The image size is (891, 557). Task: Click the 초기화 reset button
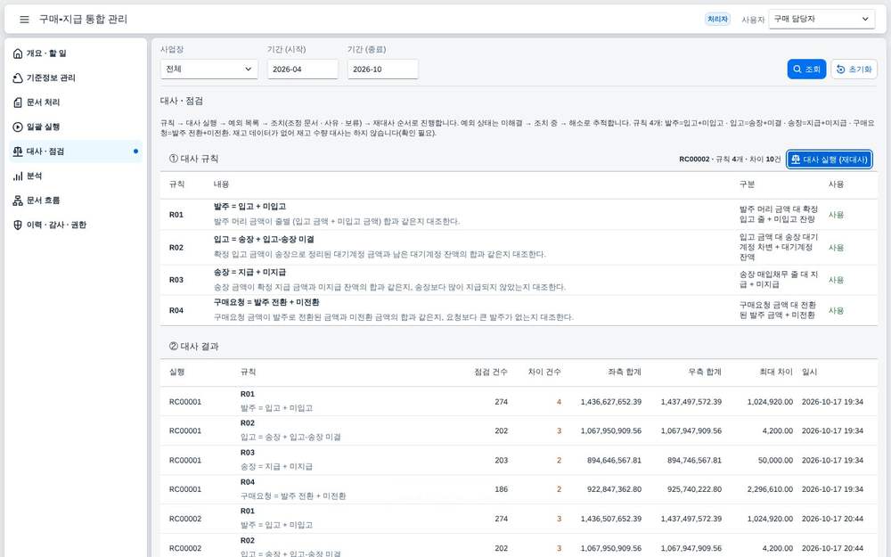tap(854, 70)
